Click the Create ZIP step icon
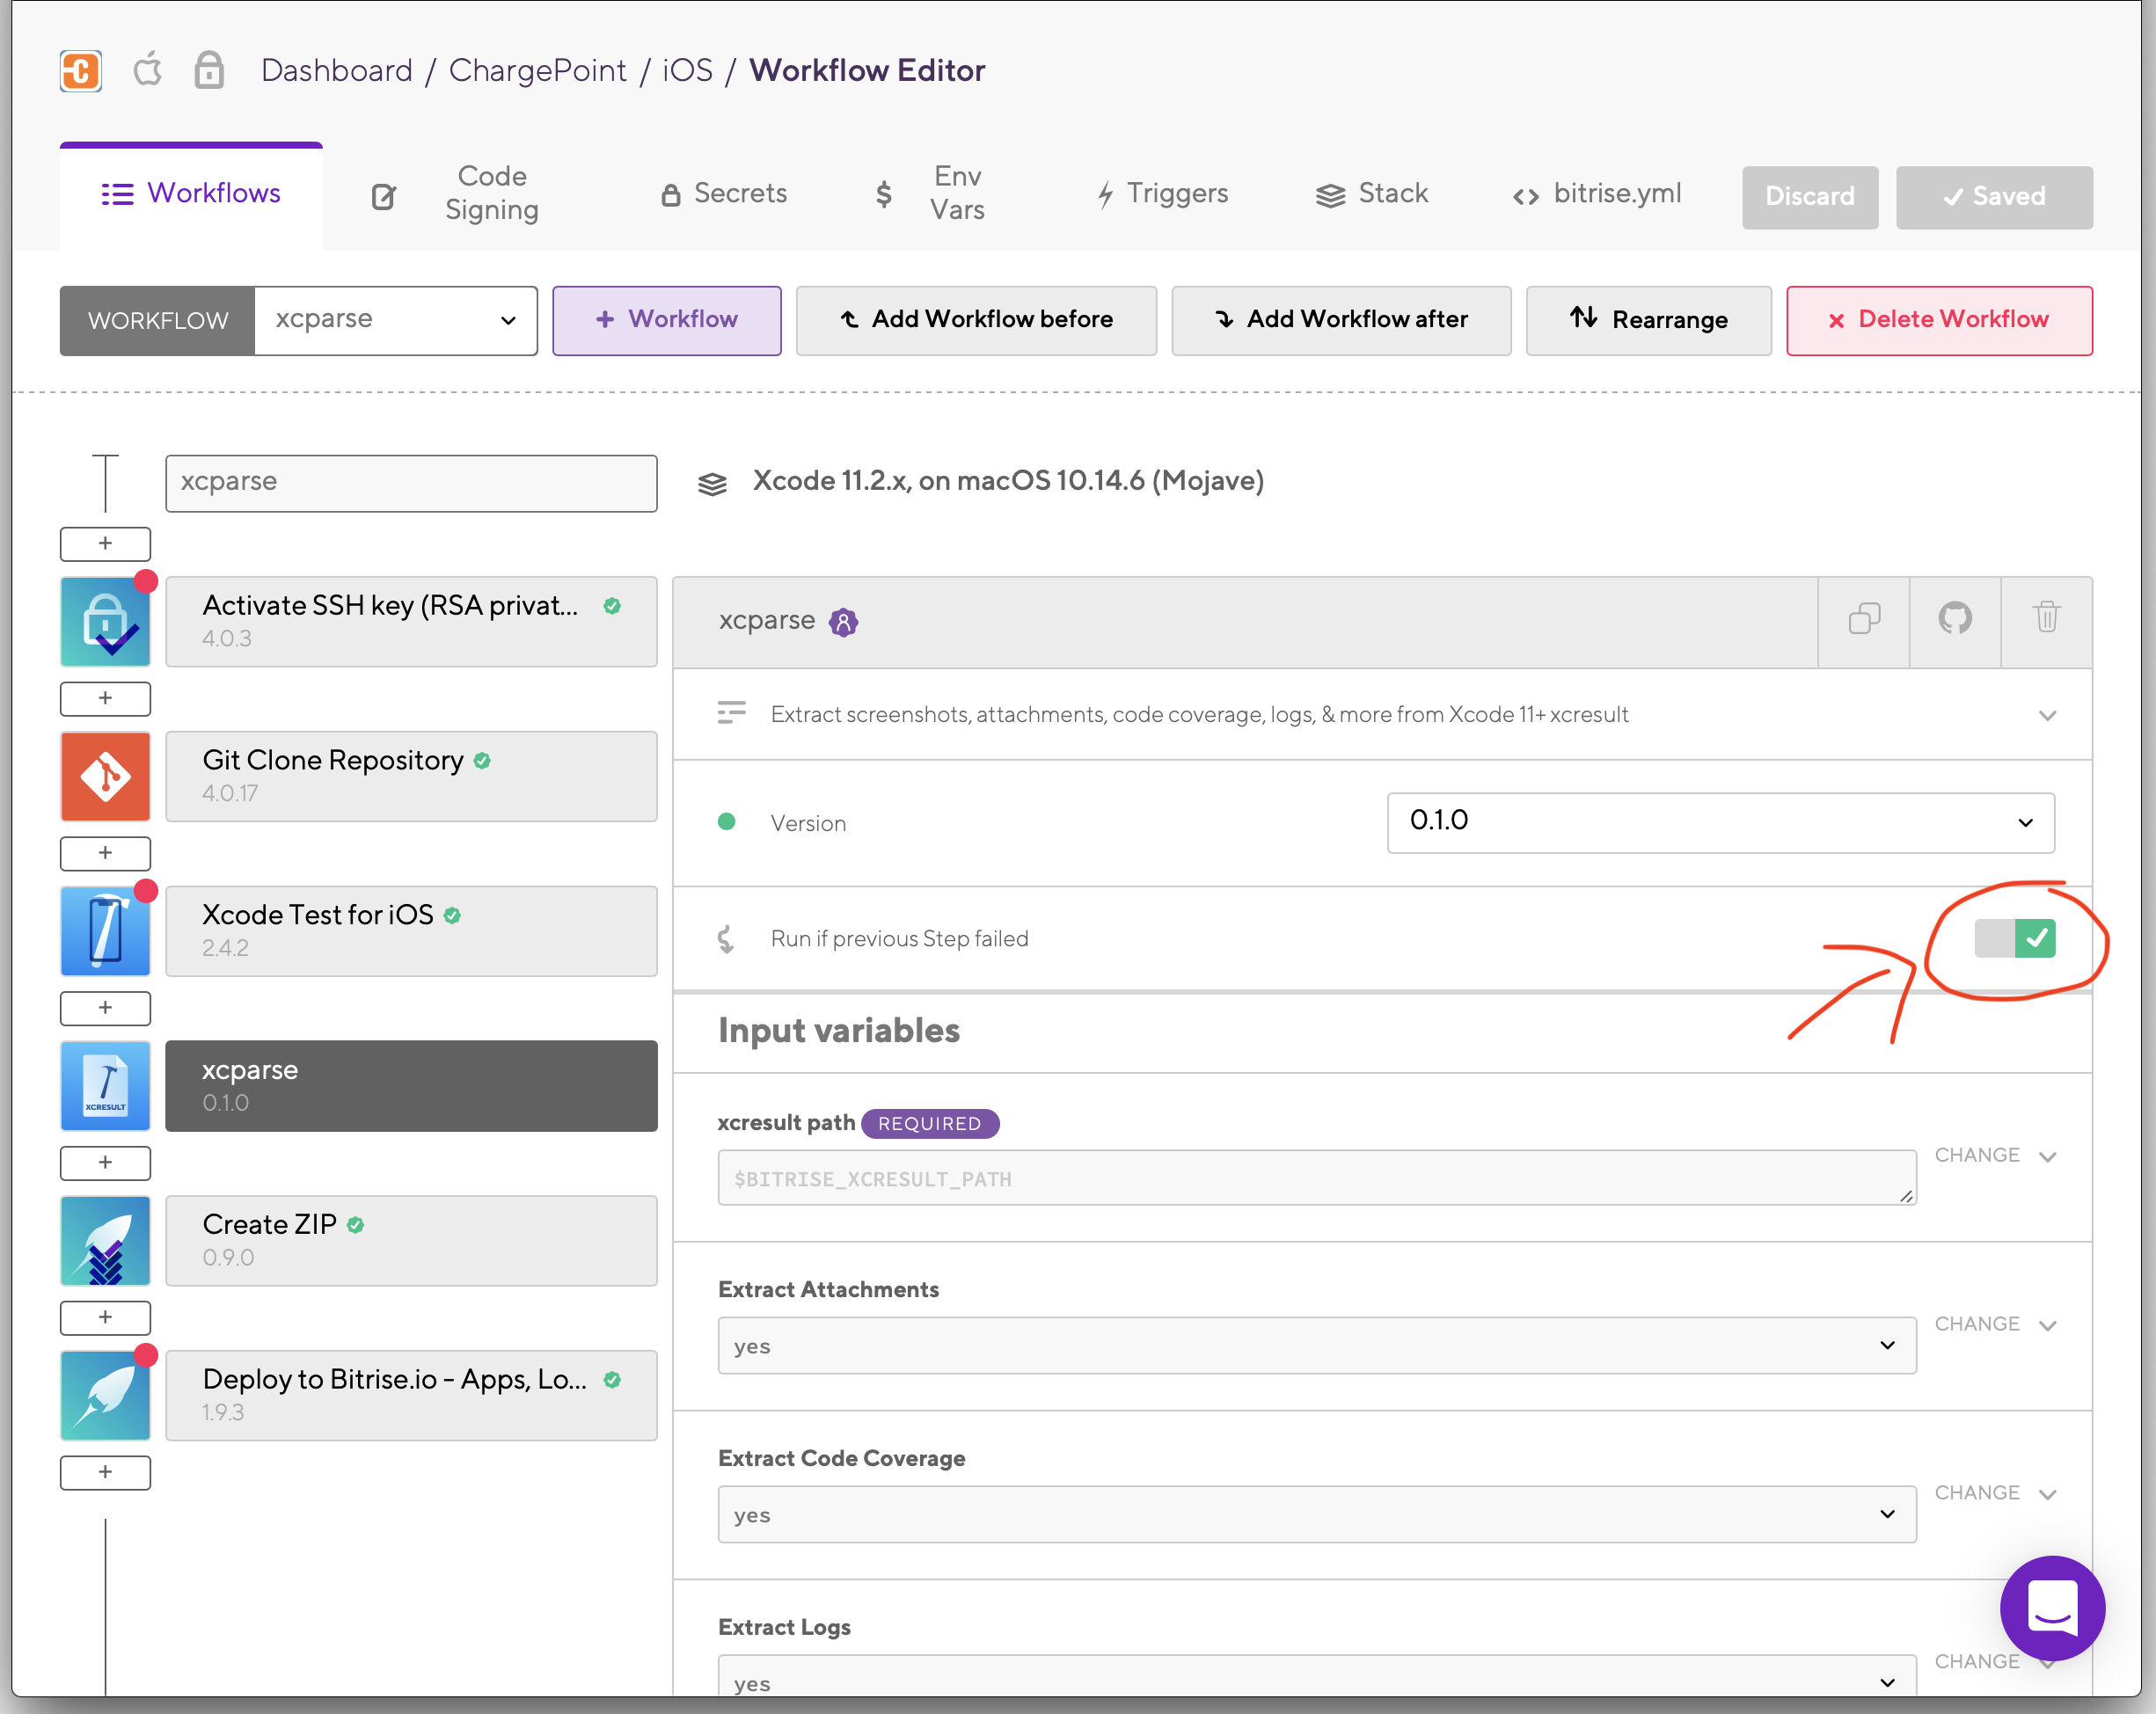 (x=105, y=1240)
